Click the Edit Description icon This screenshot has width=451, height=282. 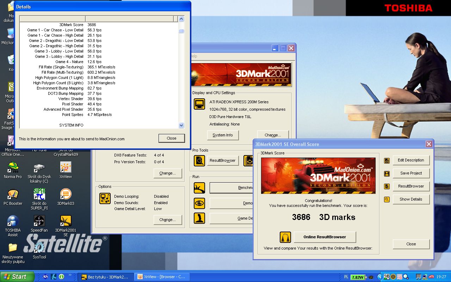[x=387, y=160]
